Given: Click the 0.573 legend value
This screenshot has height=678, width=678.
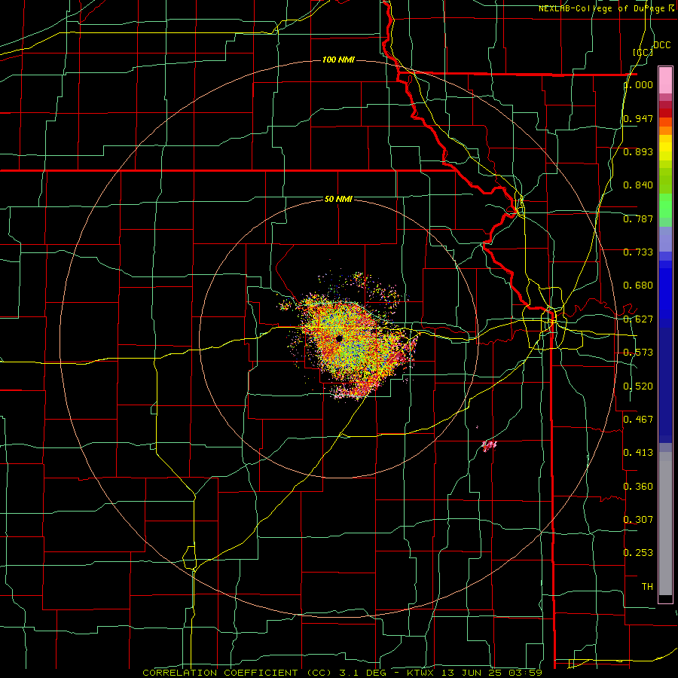Looking at the screenshot, I should click(638, 353).
